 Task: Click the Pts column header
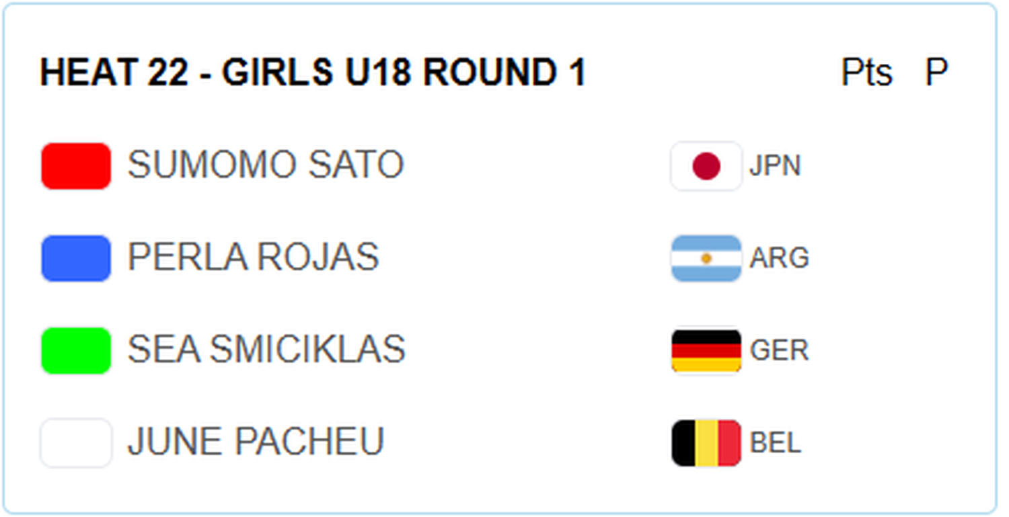pos(867,72)
